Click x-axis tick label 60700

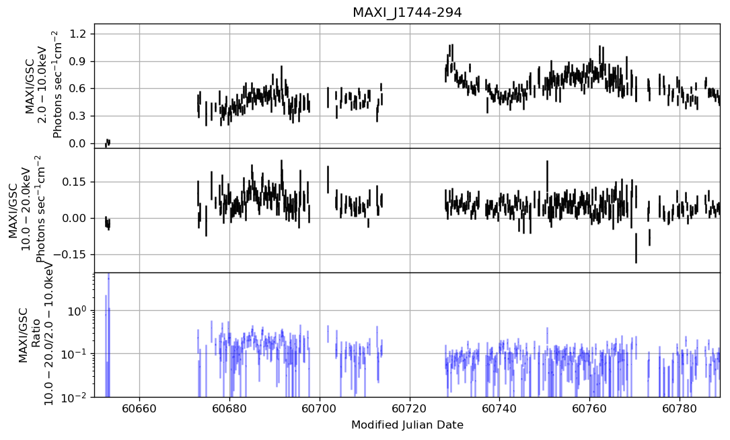320,409
